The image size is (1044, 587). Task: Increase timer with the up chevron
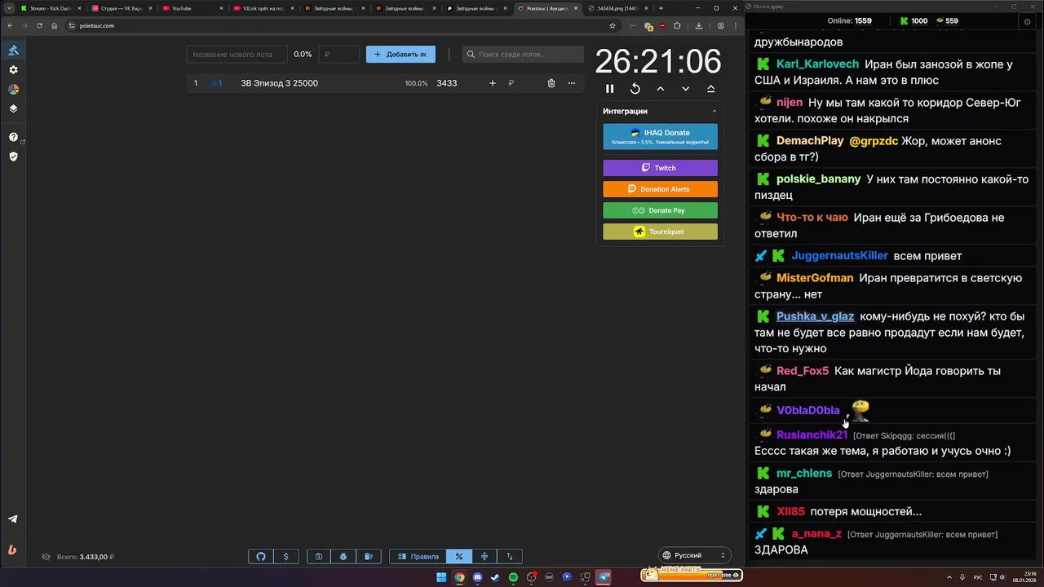coord(660,89)
